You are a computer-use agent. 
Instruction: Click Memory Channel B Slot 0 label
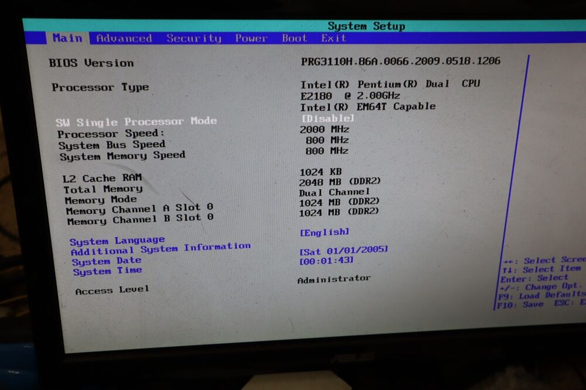[140, 220]
